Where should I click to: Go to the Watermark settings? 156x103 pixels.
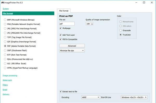point(7,80)
